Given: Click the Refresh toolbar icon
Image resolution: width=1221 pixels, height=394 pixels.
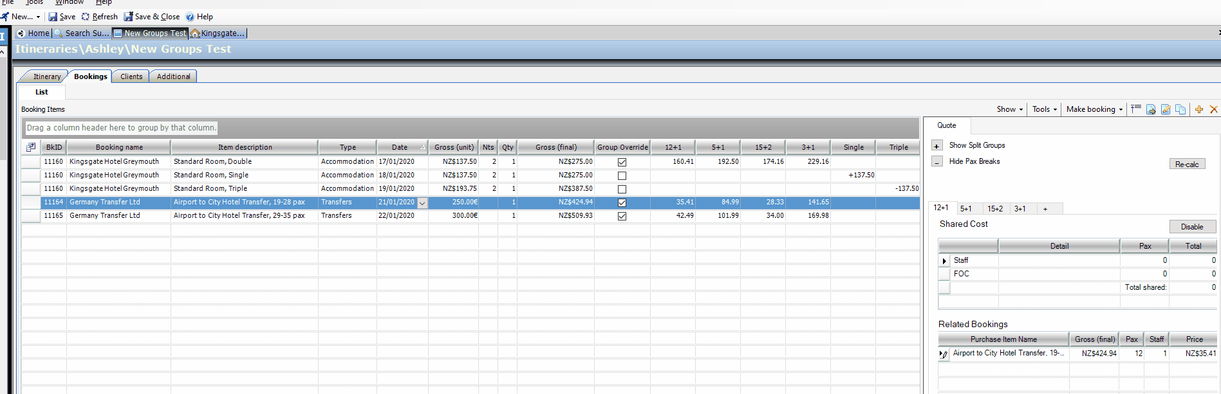Looking at the screenshot, I should [x=86, y=17].
